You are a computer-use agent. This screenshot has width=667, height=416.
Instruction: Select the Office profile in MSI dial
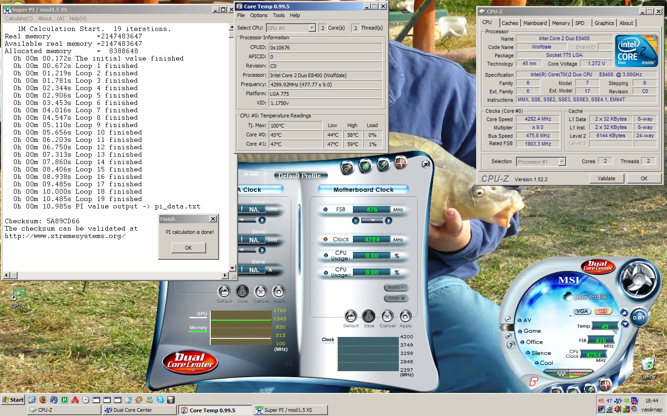click(x=532, y=342)
